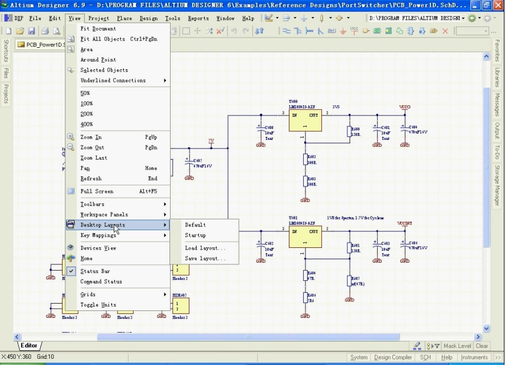Expand the Grids submenu
Image resolution: width=505 pixels, height=365 pixels.
pyautogui.click(x=118, y=294)
